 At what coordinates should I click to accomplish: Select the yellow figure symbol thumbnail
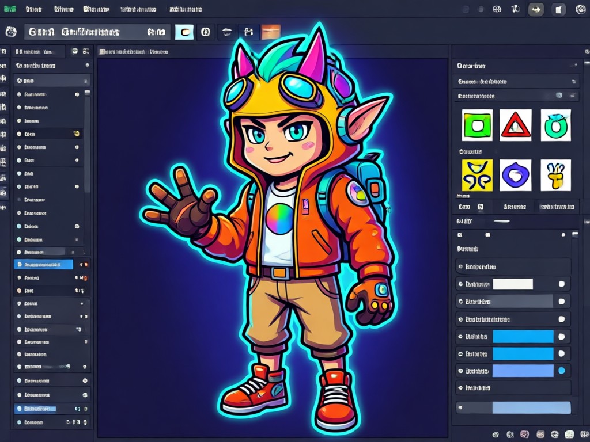(x=556, y=175)
